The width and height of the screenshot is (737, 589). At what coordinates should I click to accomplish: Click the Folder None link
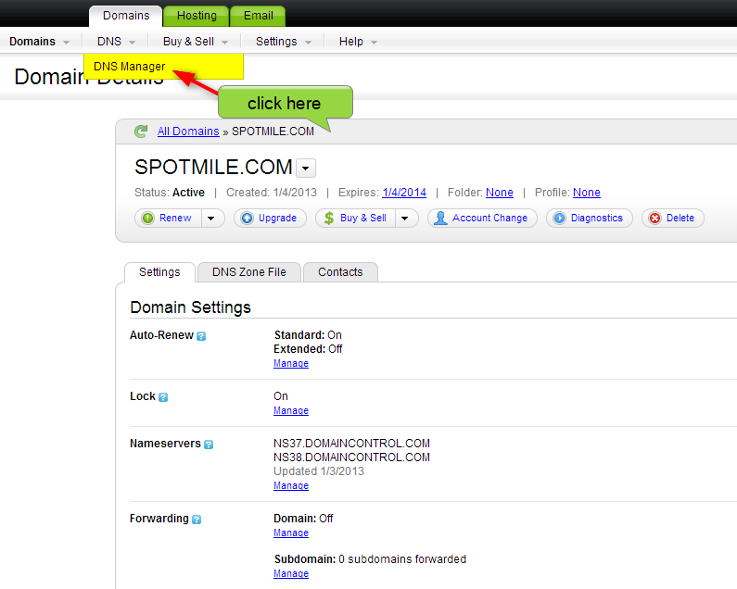tap(500, 193)
